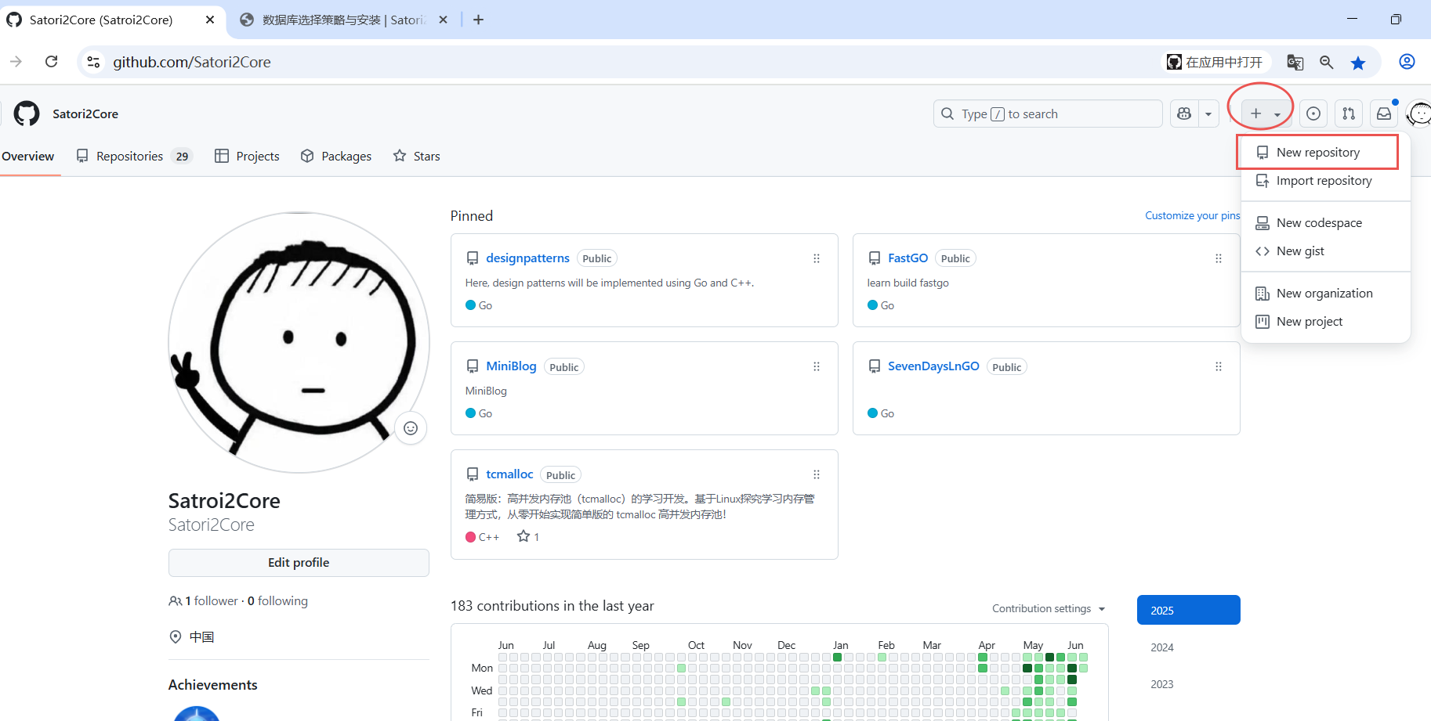Choose Import repository menu entry
This screenshot has width=1431, height=721.
click(1324, 180)
